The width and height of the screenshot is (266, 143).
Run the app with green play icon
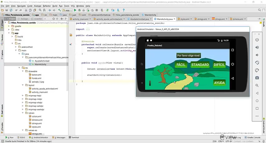[x=75, y=10]
